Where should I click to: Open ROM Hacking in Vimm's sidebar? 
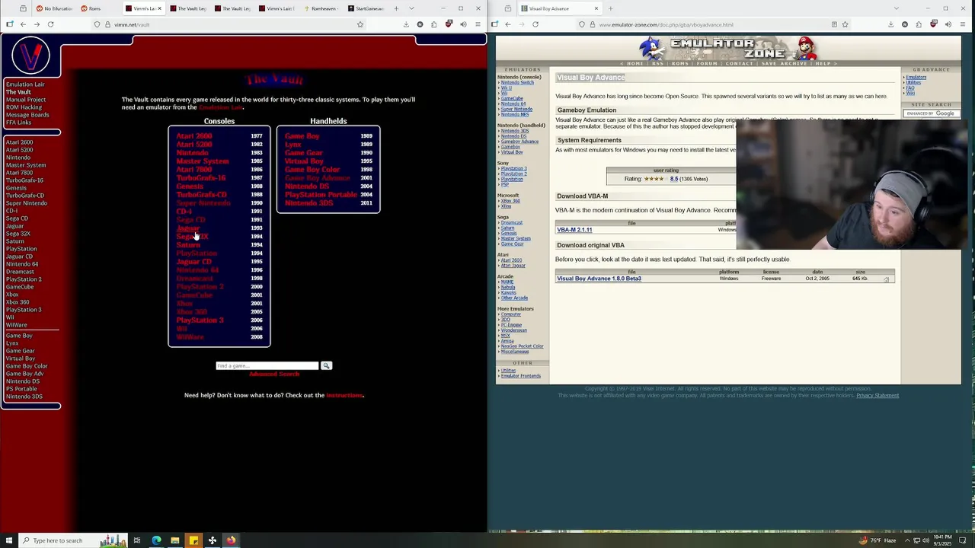coord(24,107)
